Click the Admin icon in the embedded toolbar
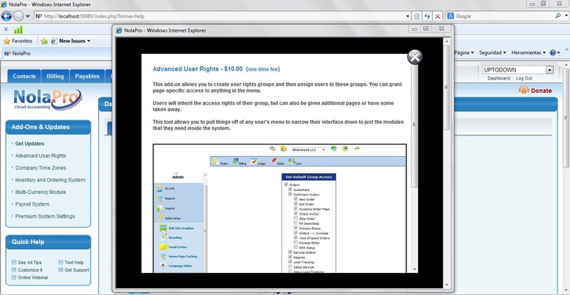Image resolution: width=570 pixels, height=295 pixels. tap(274, 161)
